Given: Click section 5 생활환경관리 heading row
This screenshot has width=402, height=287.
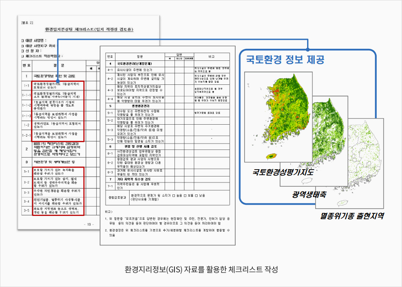Looking at the screenshot, I should click(x=167, y=106).
